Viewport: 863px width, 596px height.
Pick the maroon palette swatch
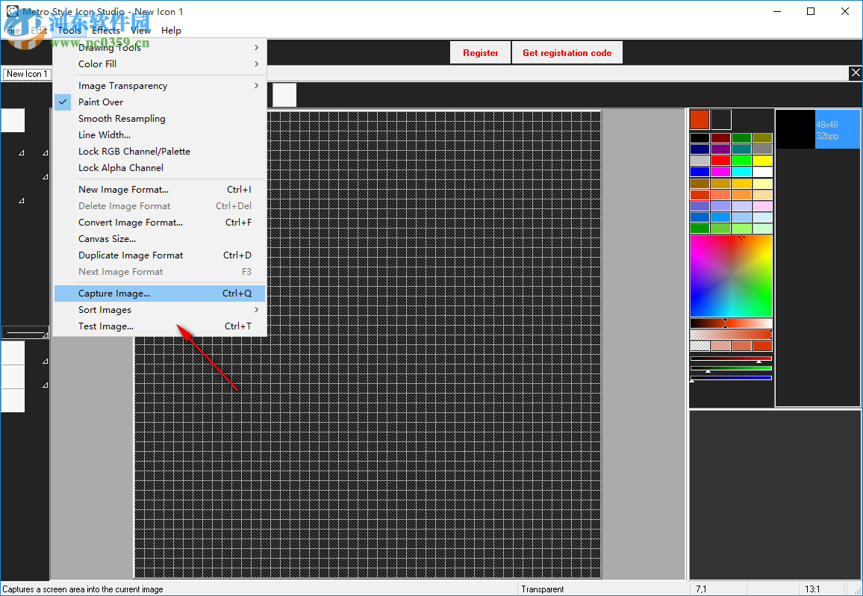(x=720, y=138)
